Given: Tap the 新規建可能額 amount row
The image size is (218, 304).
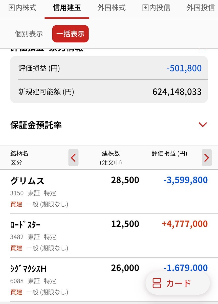Looking at the screenshot, I should [x=109, y=92].
